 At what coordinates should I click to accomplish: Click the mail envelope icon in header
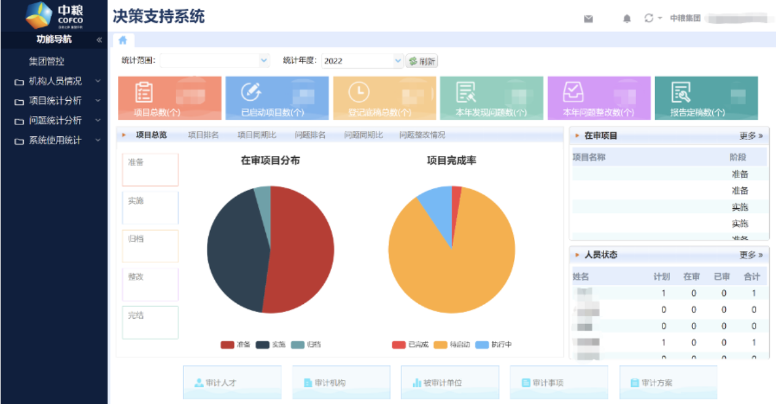[588, 19]
